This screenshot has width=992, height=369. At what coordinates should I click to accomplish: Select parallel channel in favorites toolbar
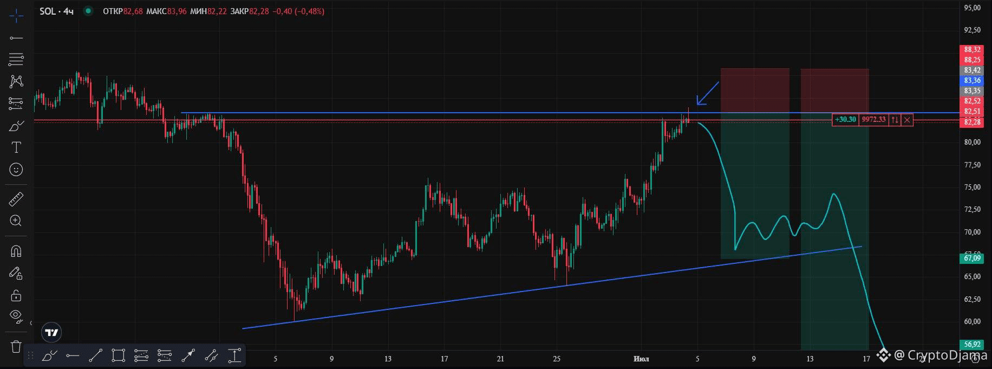click(211, 356)
